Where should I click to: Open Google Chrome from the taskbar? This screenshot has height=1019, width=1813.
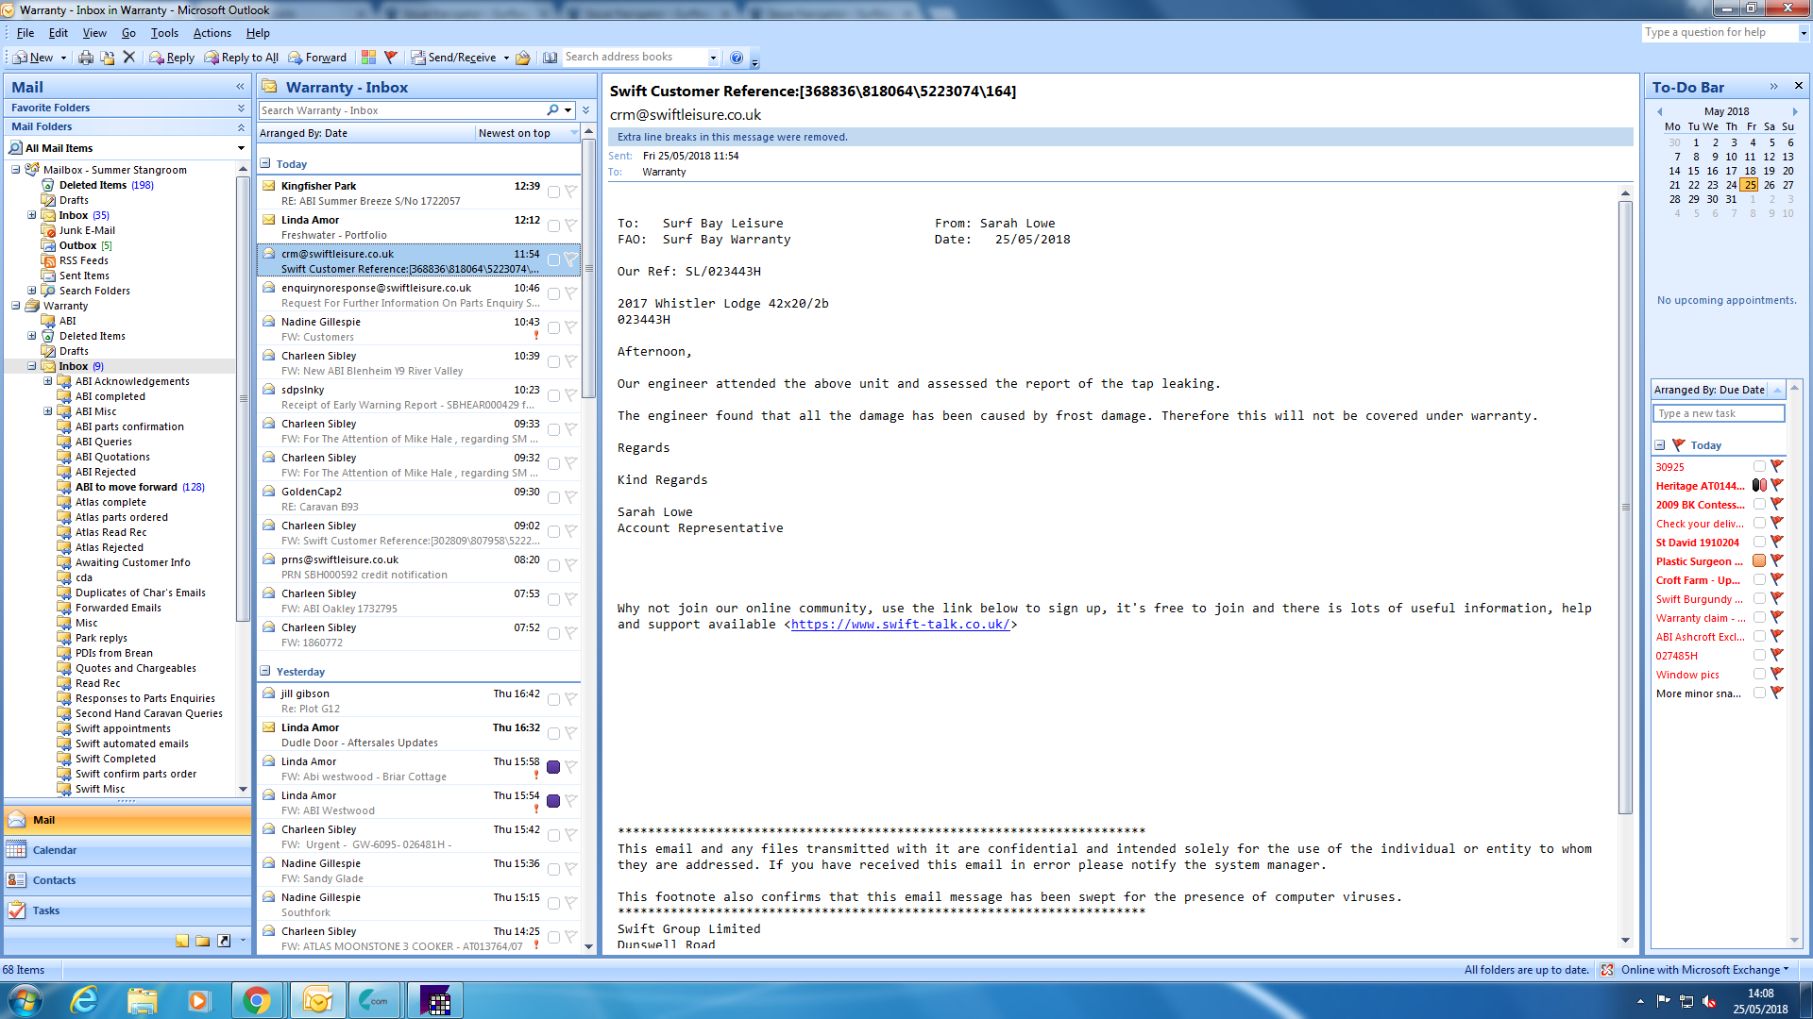click(x=256, y=1000)
